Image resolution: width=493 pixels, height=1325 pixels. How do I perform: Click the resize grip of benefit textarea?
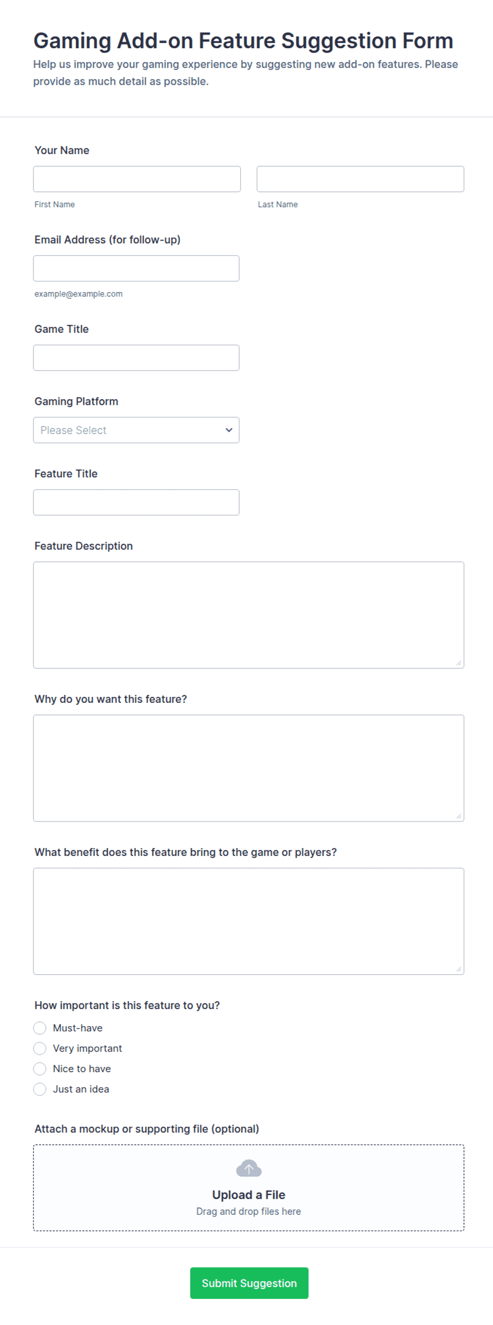[459, 969]
